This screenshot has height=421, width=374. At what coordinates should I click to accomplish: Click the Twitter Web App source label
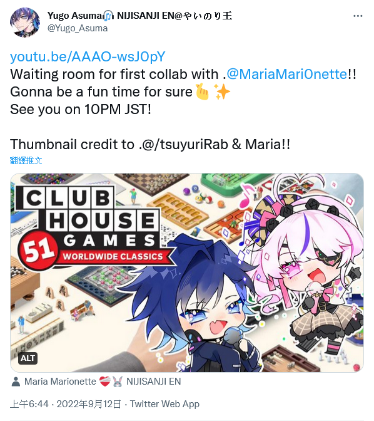click(x=164, y=404)
